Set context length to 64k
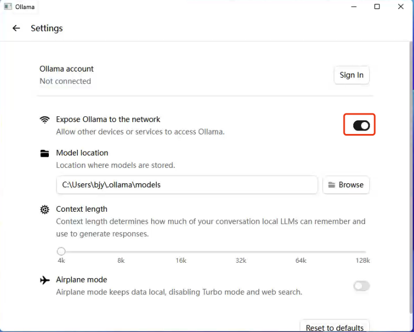 click(301, 251)
